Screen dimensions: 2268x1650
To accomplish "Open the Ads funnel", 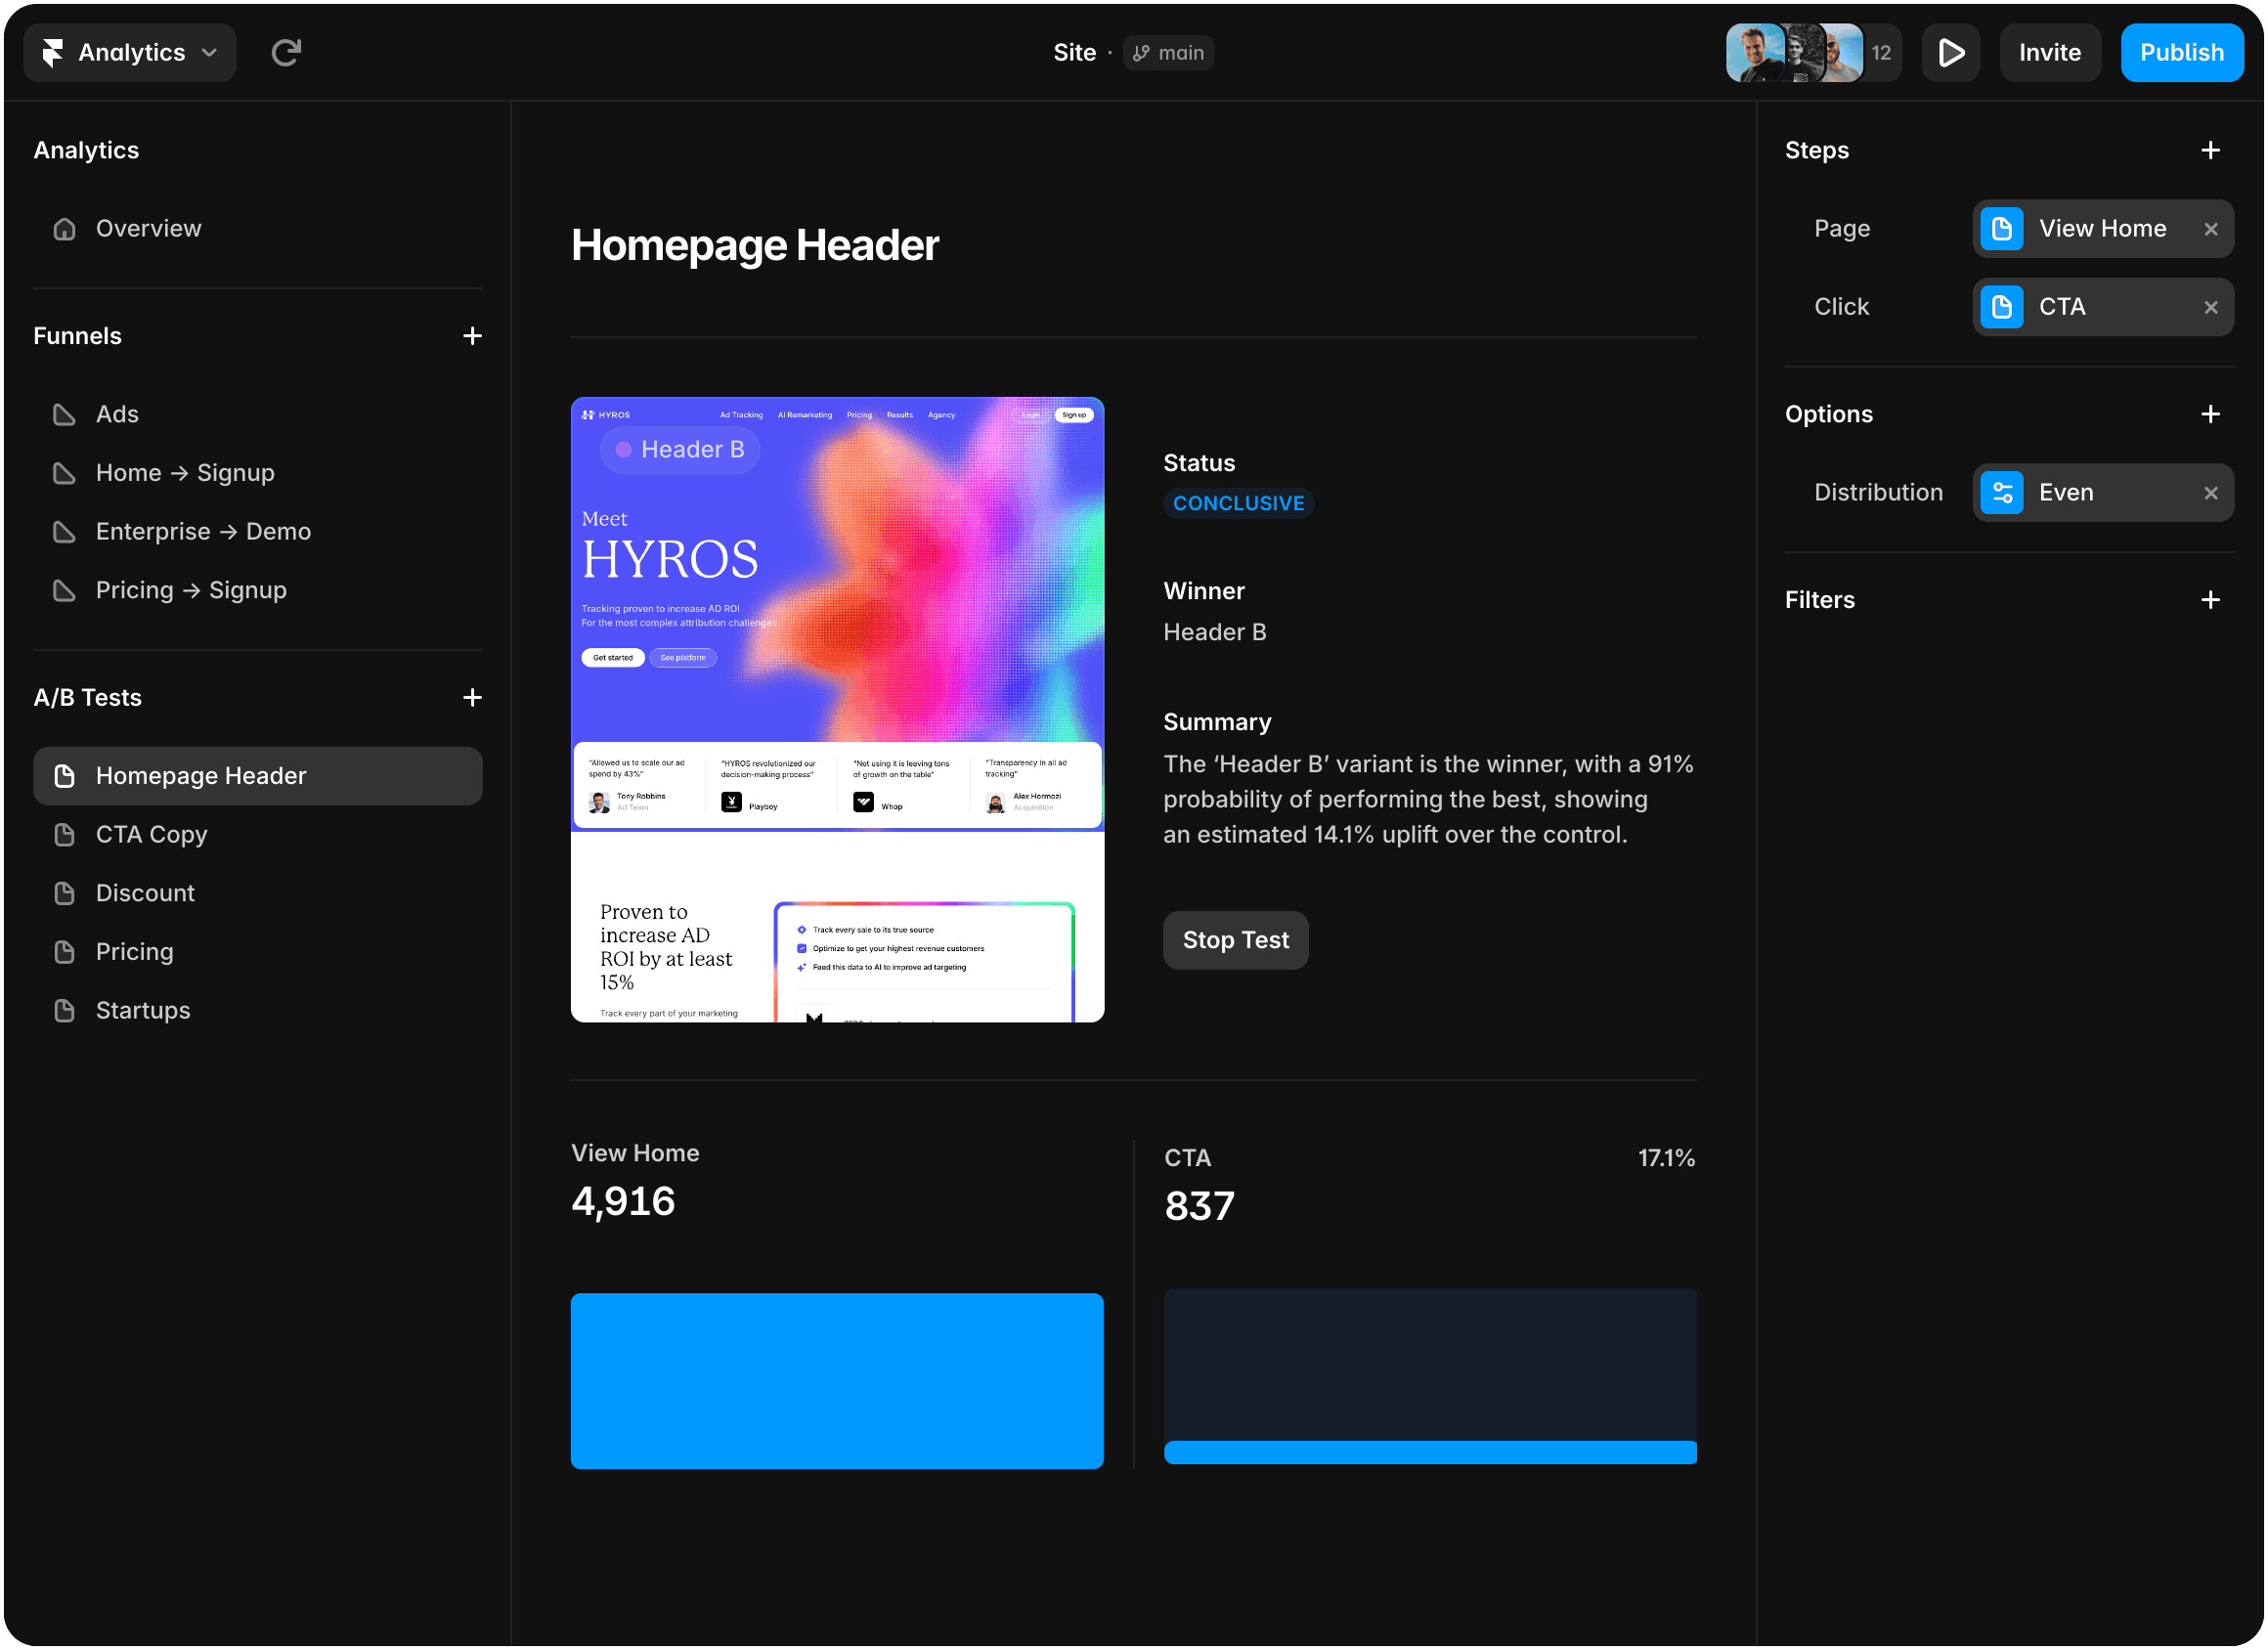I will point(258,414).
